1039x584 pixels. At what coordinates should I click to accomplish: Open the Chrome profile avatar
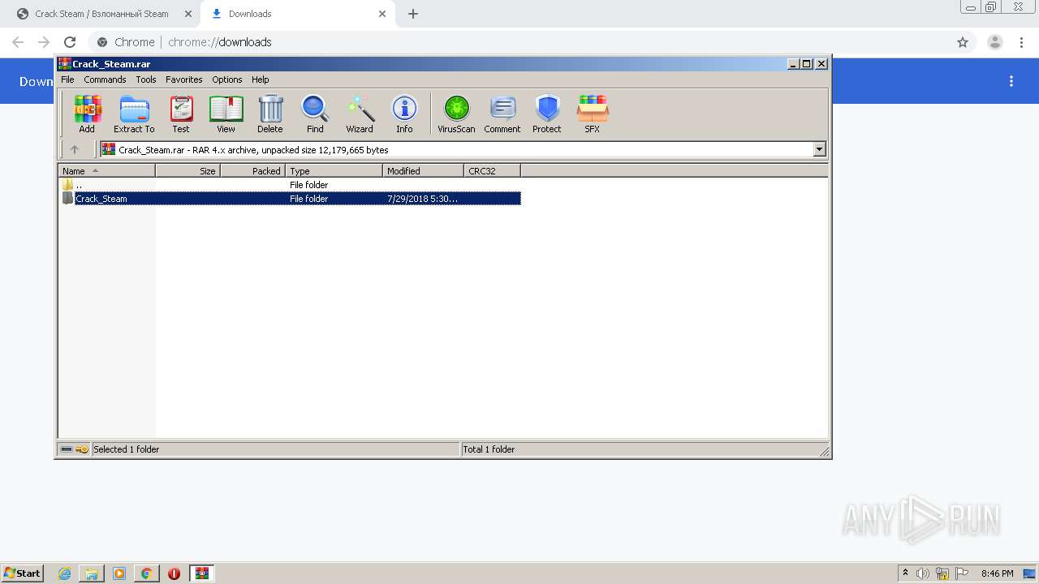(995, 42)
